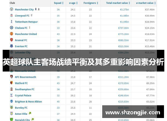Click the Chelsea FC club crest
The width and height of the screenshot is (167, 121).
pyautogui.click(x=11, y=27)
